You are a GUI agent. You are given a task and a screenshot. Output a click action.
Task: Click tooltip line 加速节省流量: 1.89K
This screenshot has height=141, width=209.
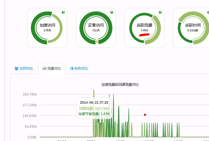94,114
